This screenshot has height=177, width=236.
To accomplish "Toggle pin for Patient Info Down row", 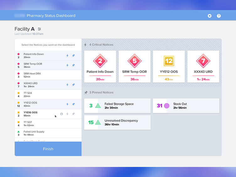I will tap(73, 56).
